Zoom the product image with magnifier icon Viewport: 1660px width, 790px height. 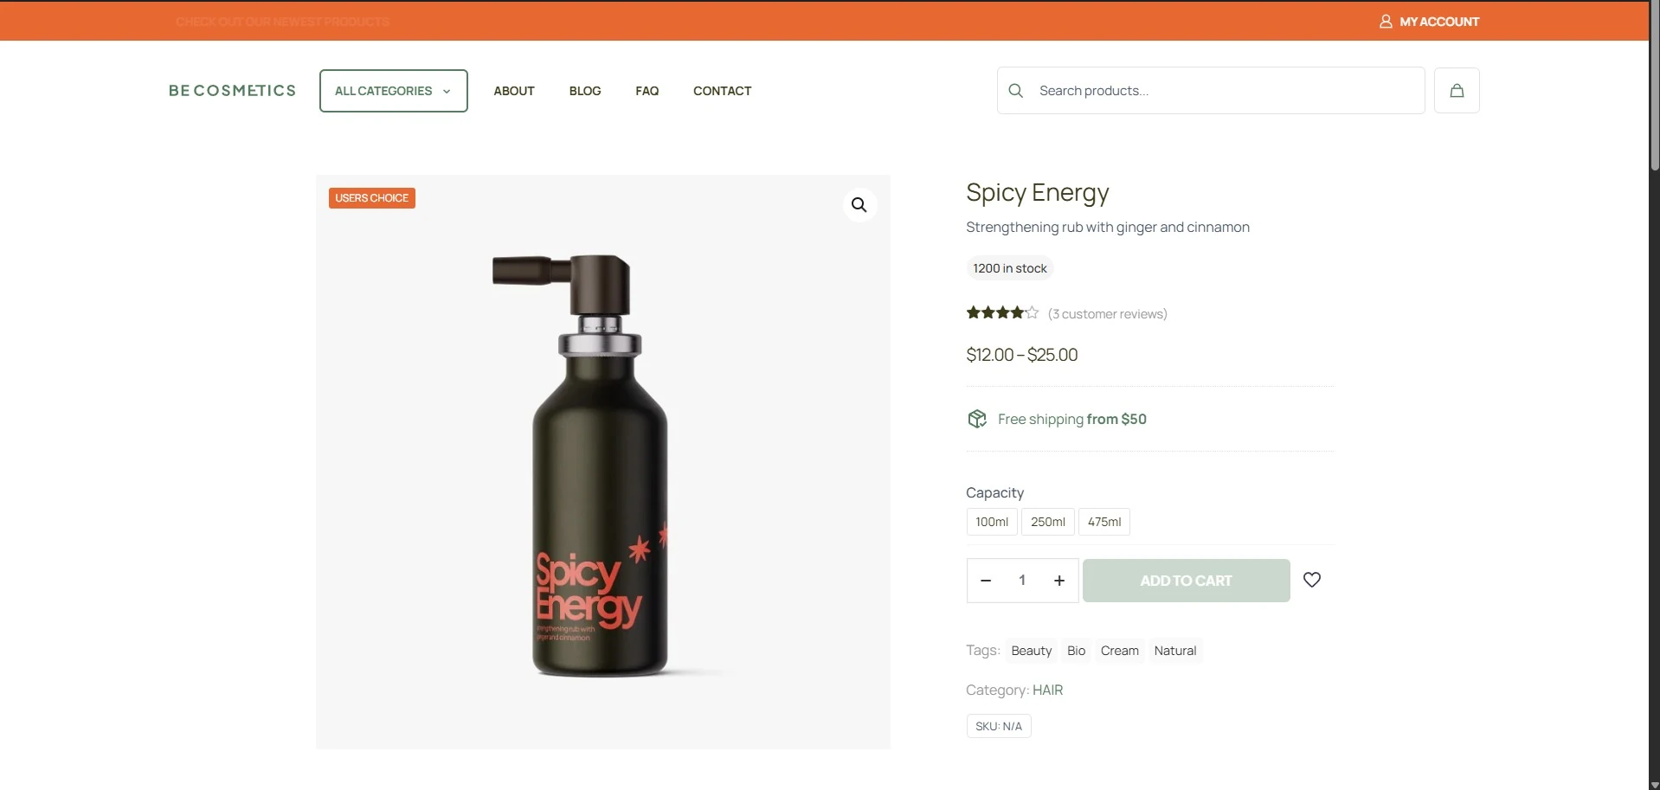click(x=859, y=205)
